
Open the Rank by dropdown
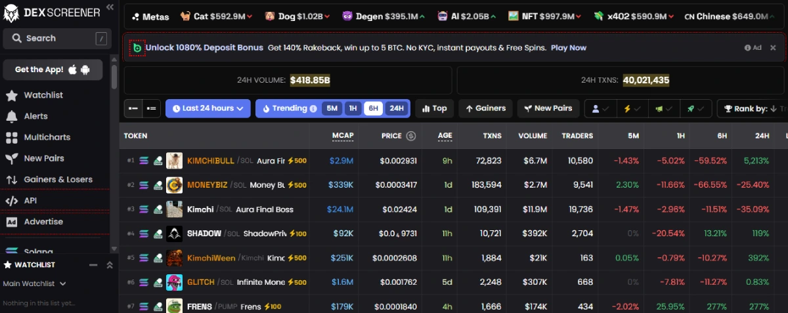753,108
